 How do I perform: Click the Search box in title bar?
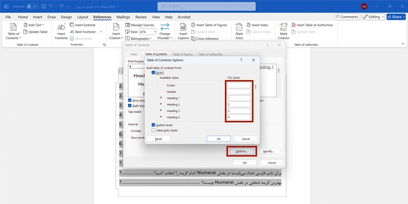point(207,6)
